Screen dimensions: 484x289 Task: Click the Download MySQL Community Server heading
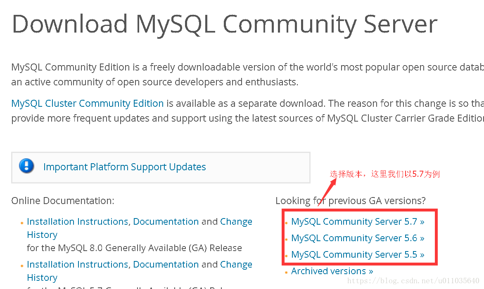[224, 24]
